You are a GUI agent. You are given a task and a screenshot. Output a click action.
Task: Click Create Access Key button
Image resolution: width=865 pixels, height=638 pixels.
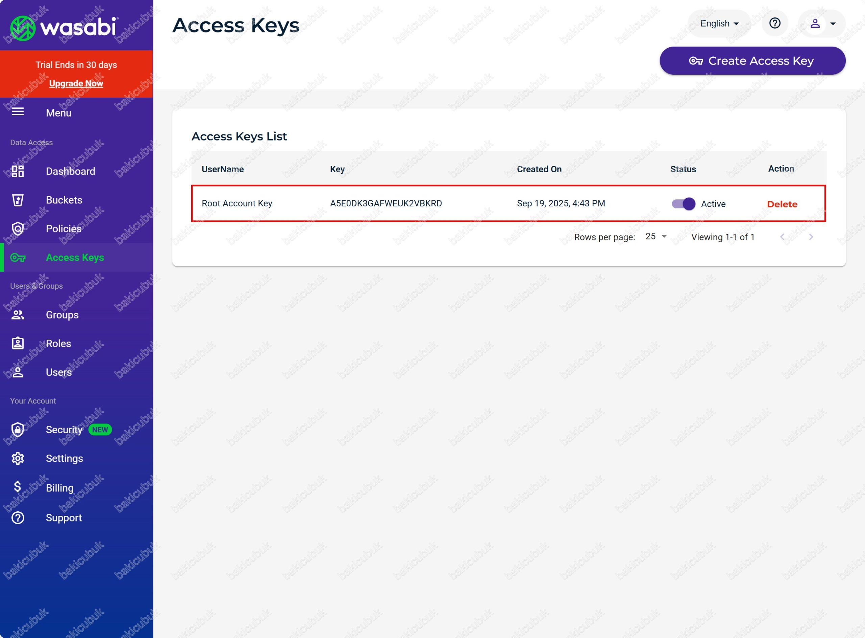coord(752,61)
